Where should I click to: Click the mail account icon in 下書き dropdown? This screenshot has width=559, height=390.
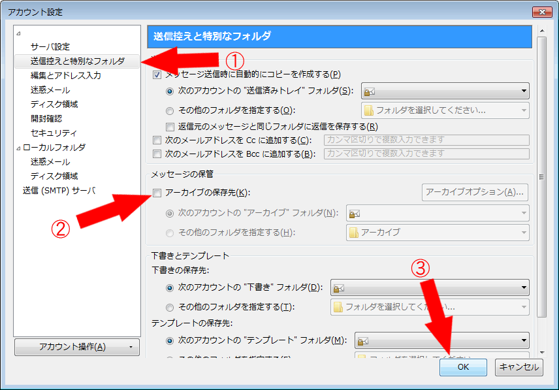(x=339, y=288)
